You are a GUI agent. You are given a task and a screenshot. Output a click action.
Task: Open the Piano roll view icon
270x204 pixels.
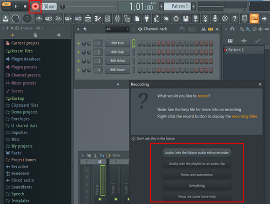[x=98, y=18]
